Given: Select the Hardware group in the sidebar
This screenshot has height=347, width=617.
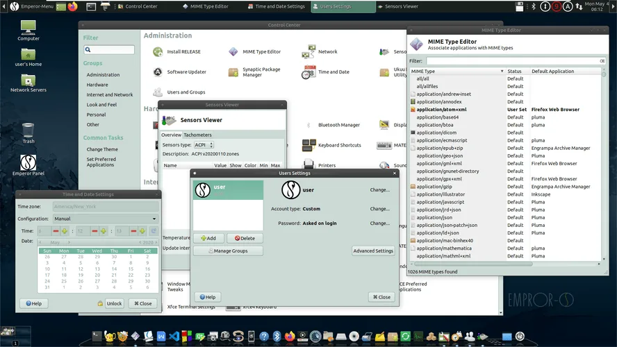Looking at the screenshot, I should [x=97, y=85].
